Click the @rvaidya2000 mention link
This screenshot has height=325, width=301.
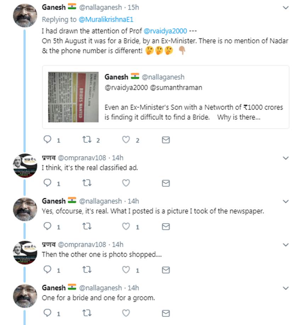pyautogui.click(x=166, y=31)
